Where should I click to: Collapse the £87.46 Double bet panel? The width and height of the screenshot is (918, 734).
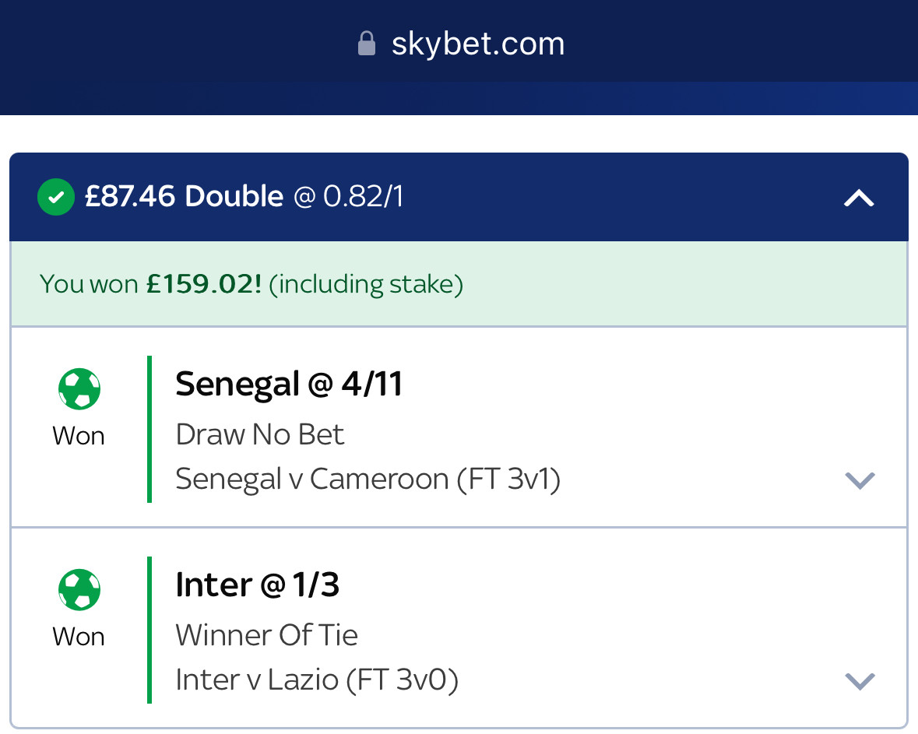click(x=859, y=198)
